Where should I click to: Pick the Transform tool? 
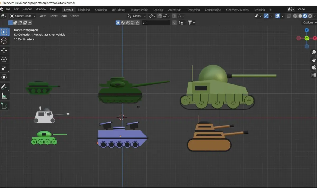pos(4,77)
